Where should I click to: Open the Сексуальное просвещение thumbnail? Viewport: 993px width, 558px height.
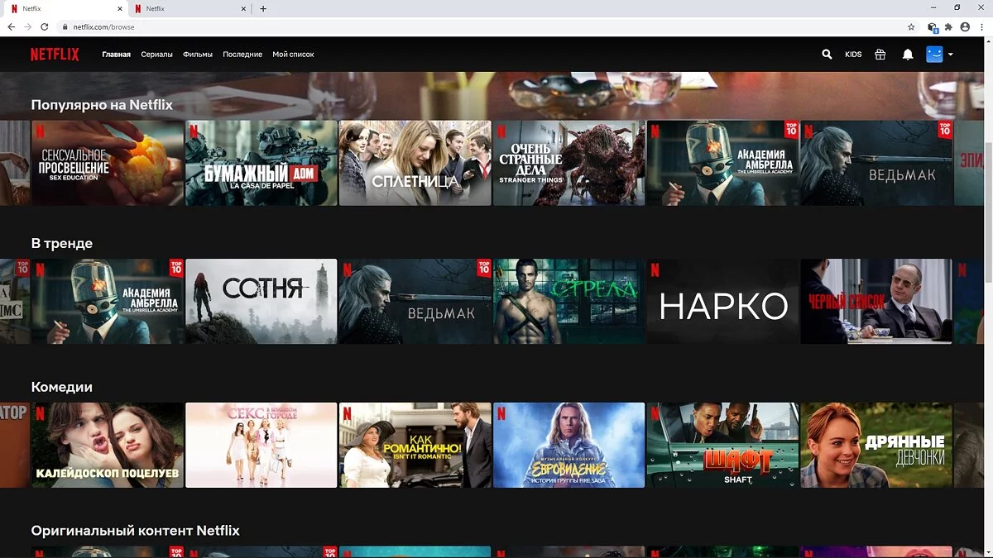click(x=108, y=163)
